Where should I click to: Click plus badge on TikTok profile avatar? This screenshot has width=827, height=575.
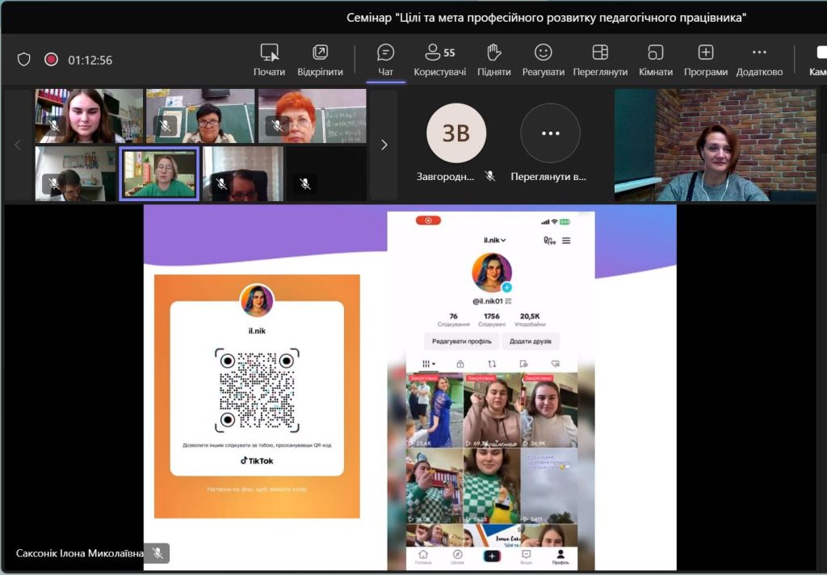click(506, 287)
